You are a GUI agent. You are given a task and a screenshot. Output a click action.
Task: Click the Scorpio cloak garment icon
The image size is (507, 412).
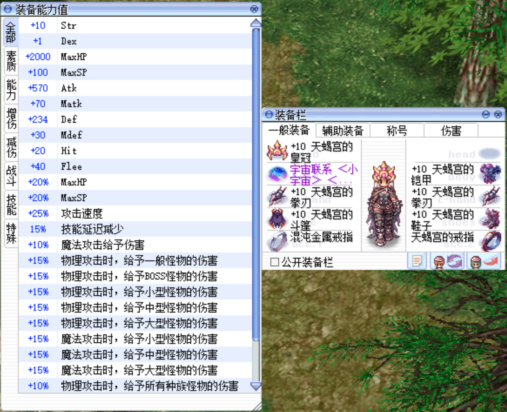pos(277,219)
